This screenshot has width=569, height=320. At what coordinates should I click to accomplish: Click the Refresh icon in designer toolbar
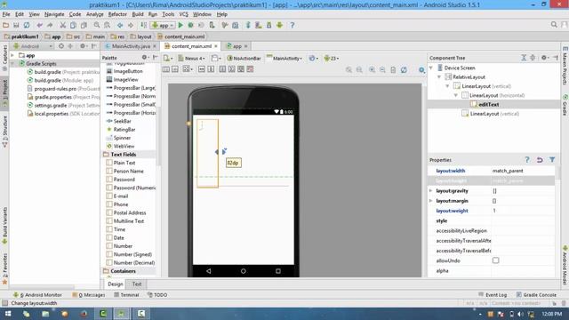pyautogui.click(x=404, y=69)
